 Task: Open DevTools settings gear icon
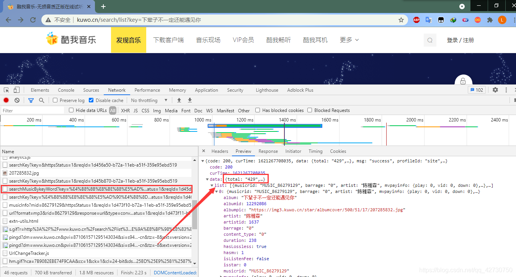pyautogui.click(x=495, y=90)
